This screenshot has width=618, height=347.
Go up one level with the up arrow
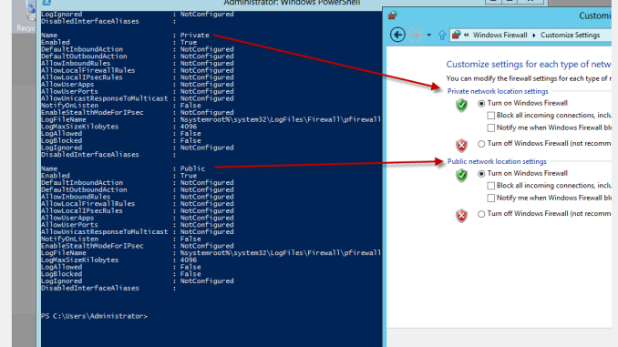442,35
